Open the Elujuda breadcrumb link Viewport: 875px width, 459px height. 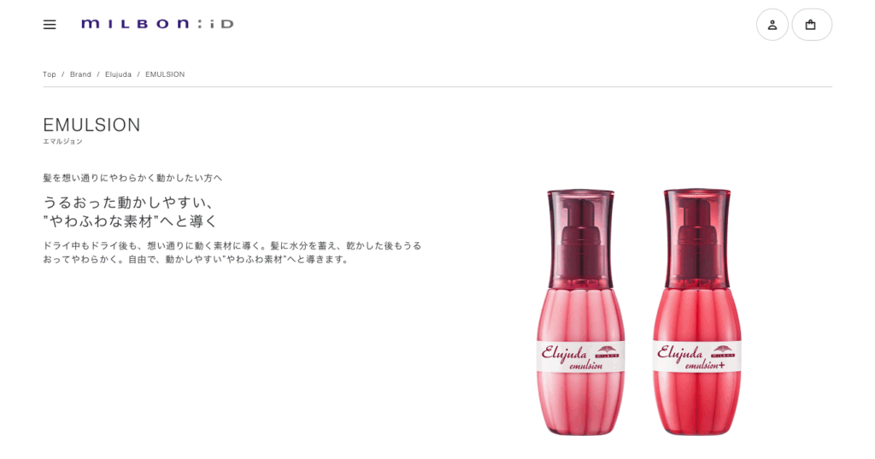[118, 74]
